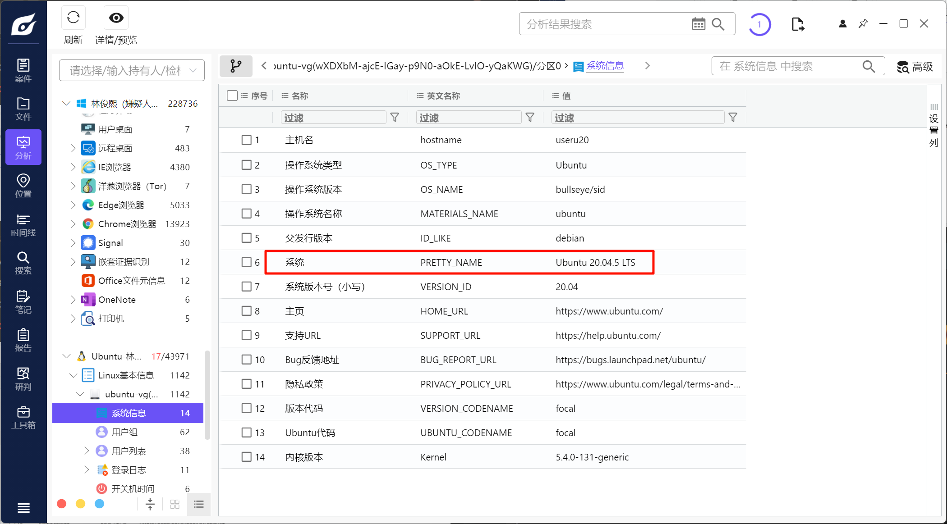Click the Refresh (刷新) icon
This screenshot has width=947, height=524.
pyautogui.click(x=73, y=18)
